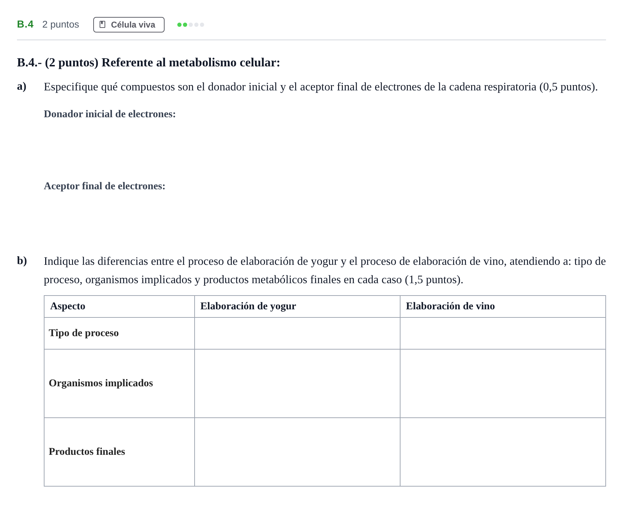Click the B.4.- Referente al metabolismo celular heading
The image size is (623, 512).
pos(149,62)
